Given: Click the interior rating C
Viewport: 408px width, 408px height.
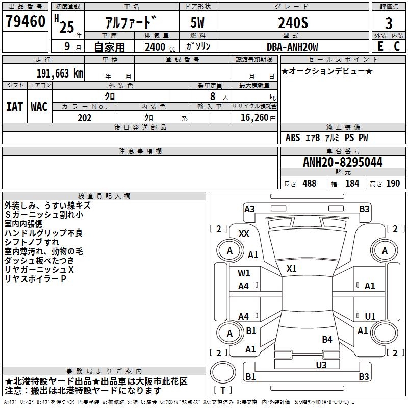Looking at the screenshot, I should (397, 46).
